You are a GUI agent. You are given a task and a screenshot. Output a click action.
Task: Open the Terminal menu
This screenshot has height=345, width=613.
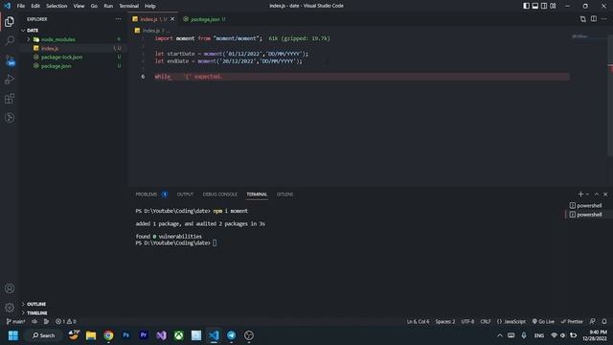click(x=129, y=6)
